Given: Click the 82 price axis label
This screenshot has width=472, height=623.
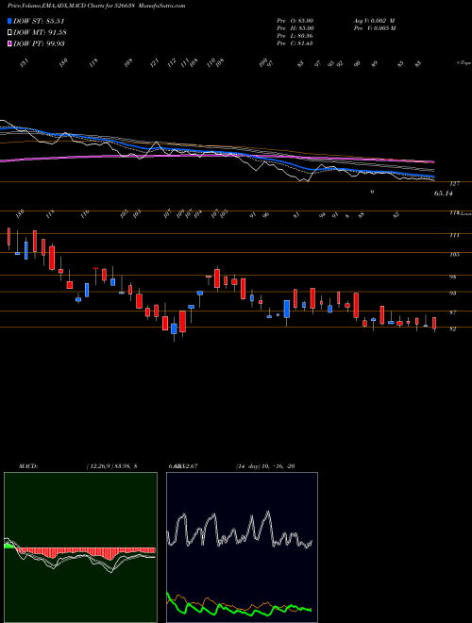Looking at the screenshot, I should point(452,329).
